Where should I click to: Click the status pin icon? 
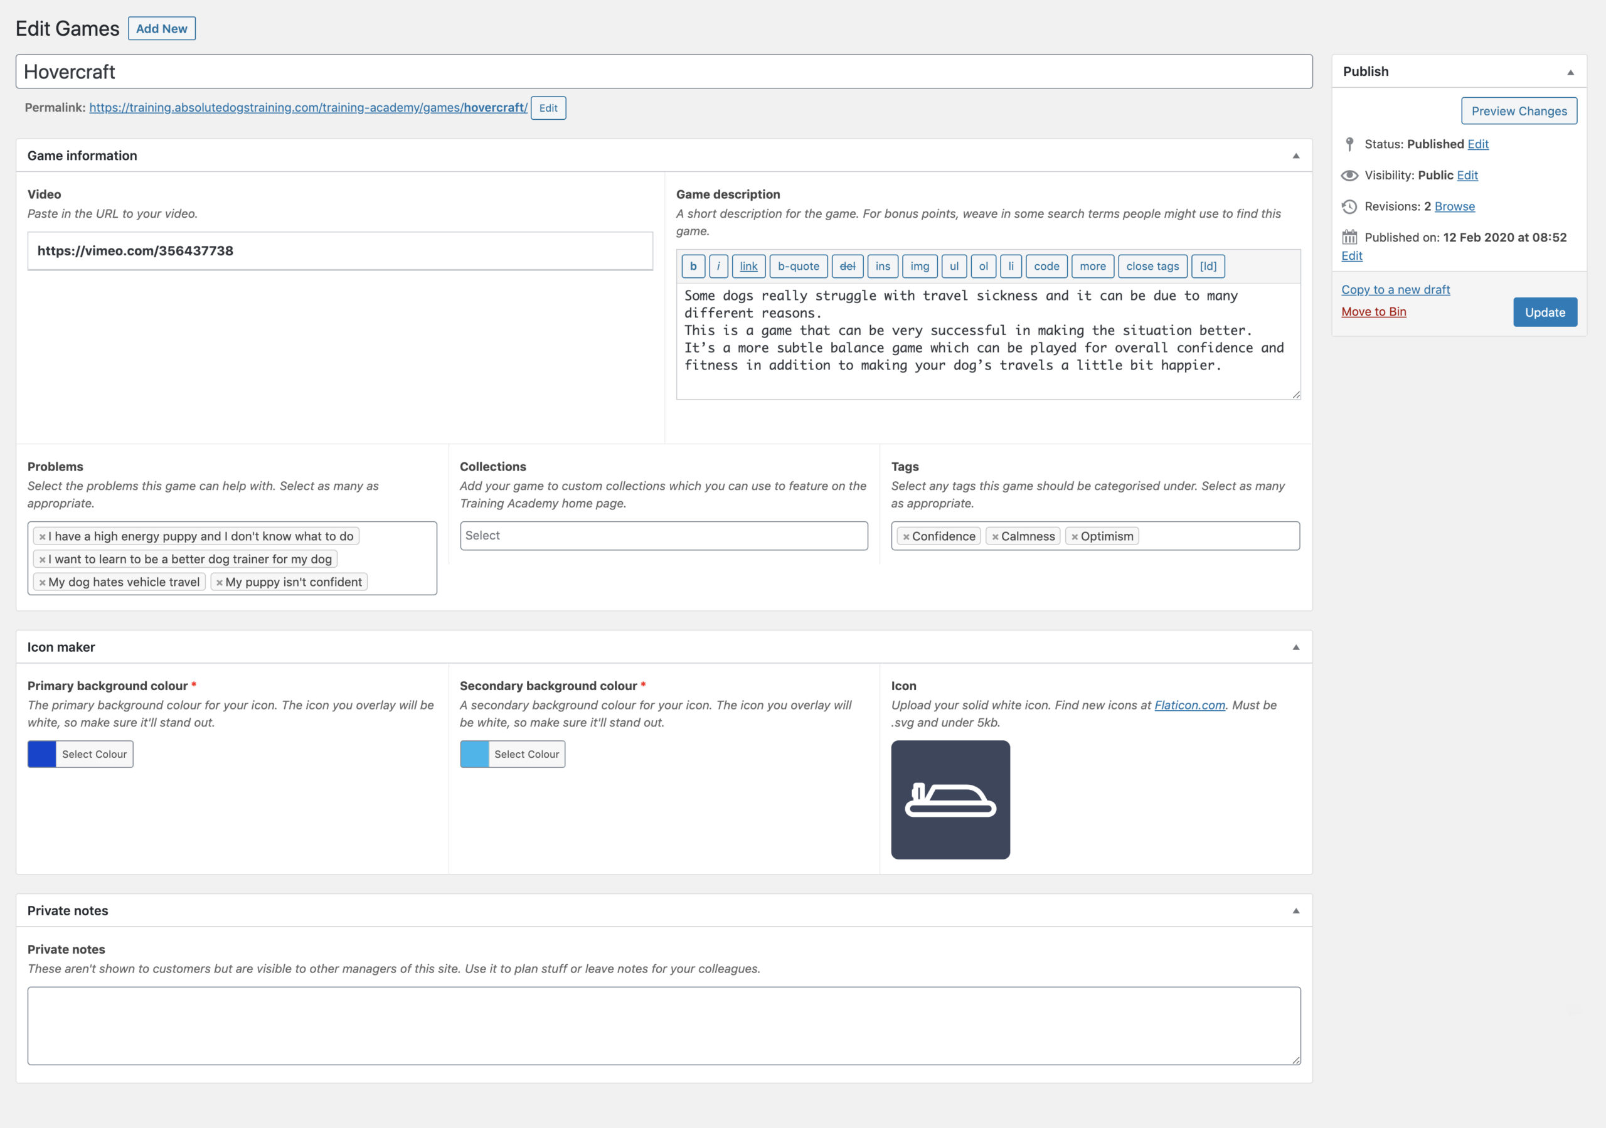(1349, 144)
